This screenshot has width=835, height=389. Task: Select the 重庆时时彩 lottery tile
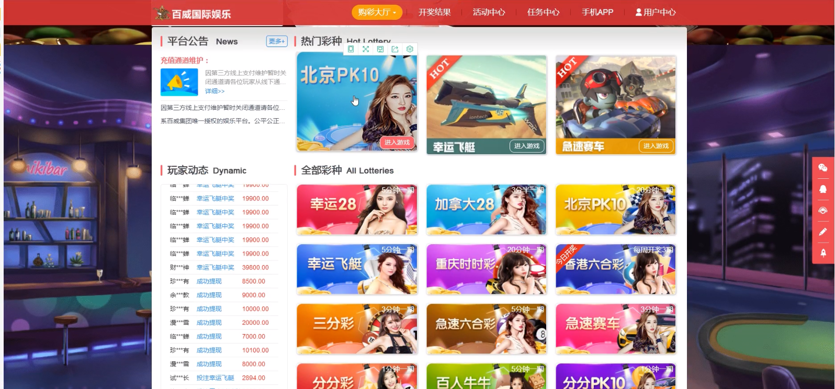pos(486,269)
